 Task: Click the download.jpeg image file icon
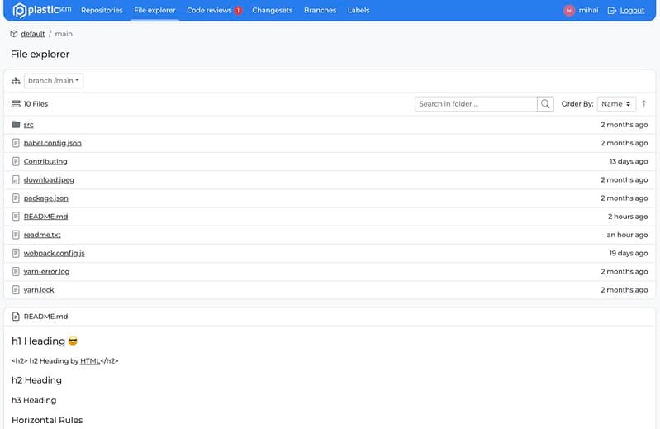tap(16, 179)
